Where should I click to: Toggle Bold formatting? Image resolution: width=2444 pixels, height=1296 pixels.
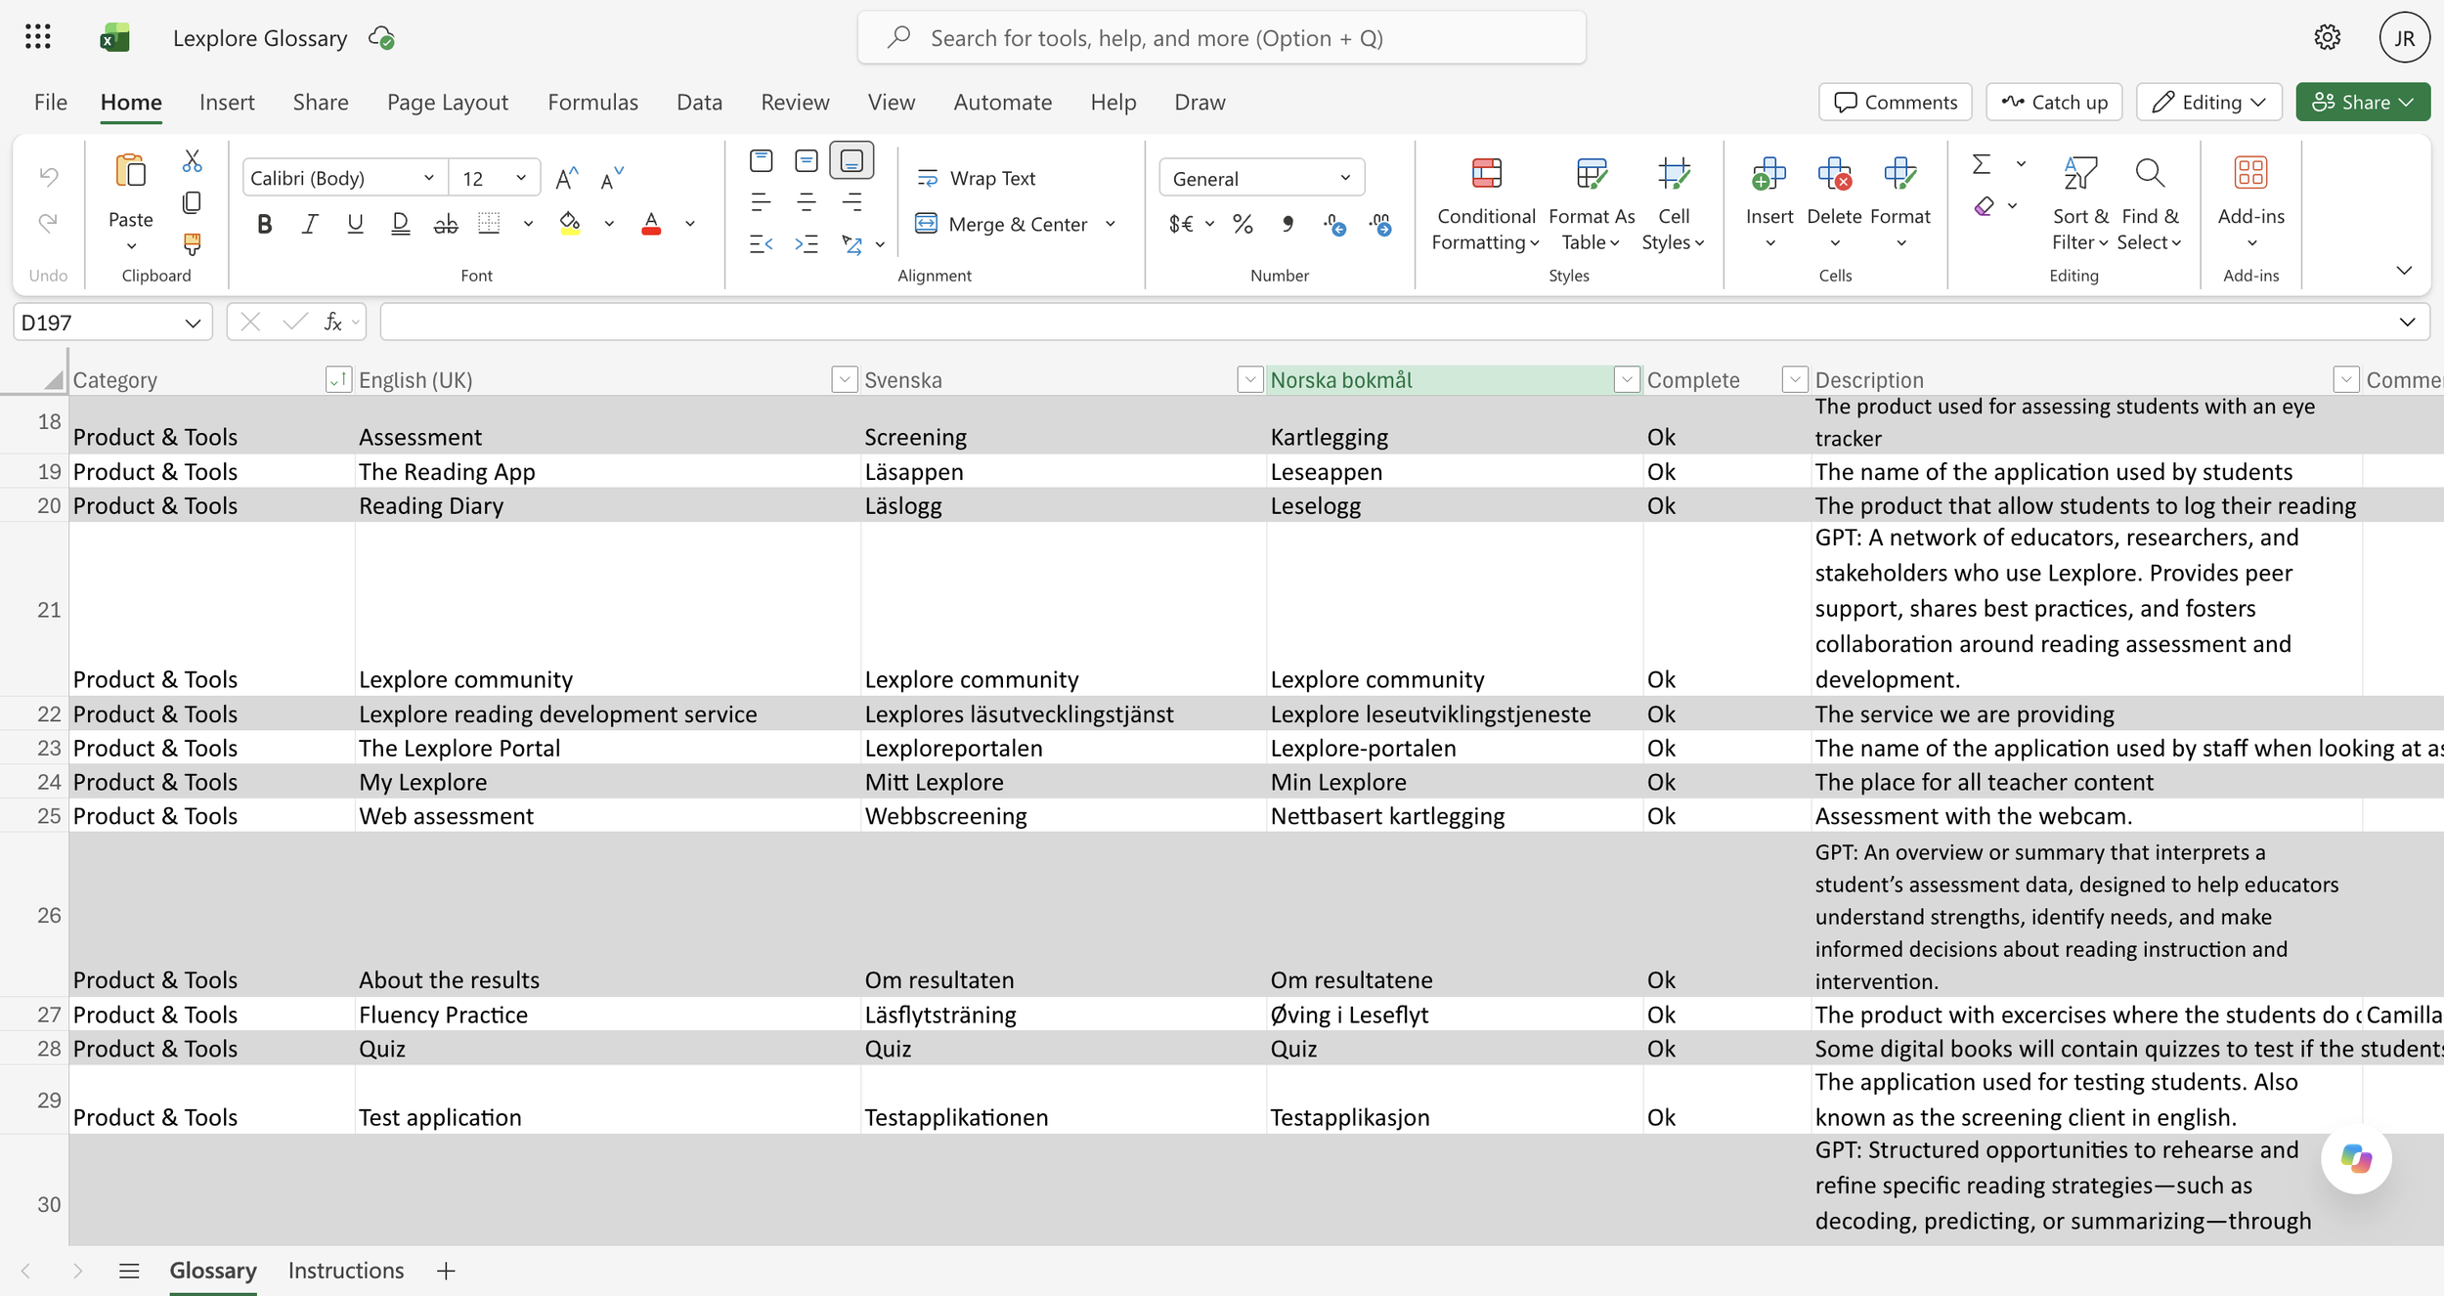264,224
